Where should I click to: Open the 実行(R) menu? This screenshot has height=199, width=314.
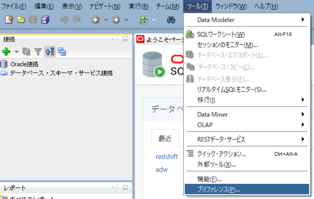(138, 6)
